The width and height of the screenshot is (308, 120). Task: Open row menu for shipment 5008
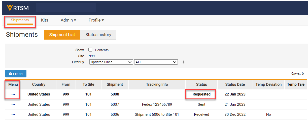pyautogui.click(x=13, y=94)
